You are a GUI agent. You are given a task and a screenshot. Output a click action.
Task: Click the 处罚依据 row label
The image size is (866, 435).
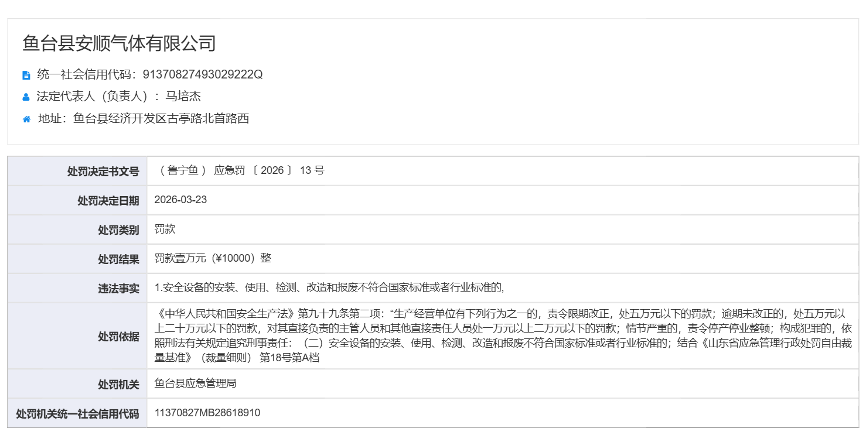[x=118, y=336]
